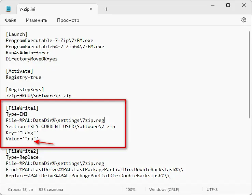Click the [RegistryKeys] section header
Image resolution: width=252 pixels, height=195 pixels.
tap(25, 89)
